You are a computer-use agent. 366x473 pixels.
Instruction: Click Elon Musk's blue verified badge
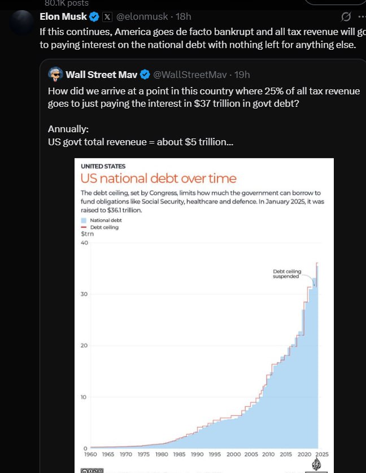(x=94, y=16)
